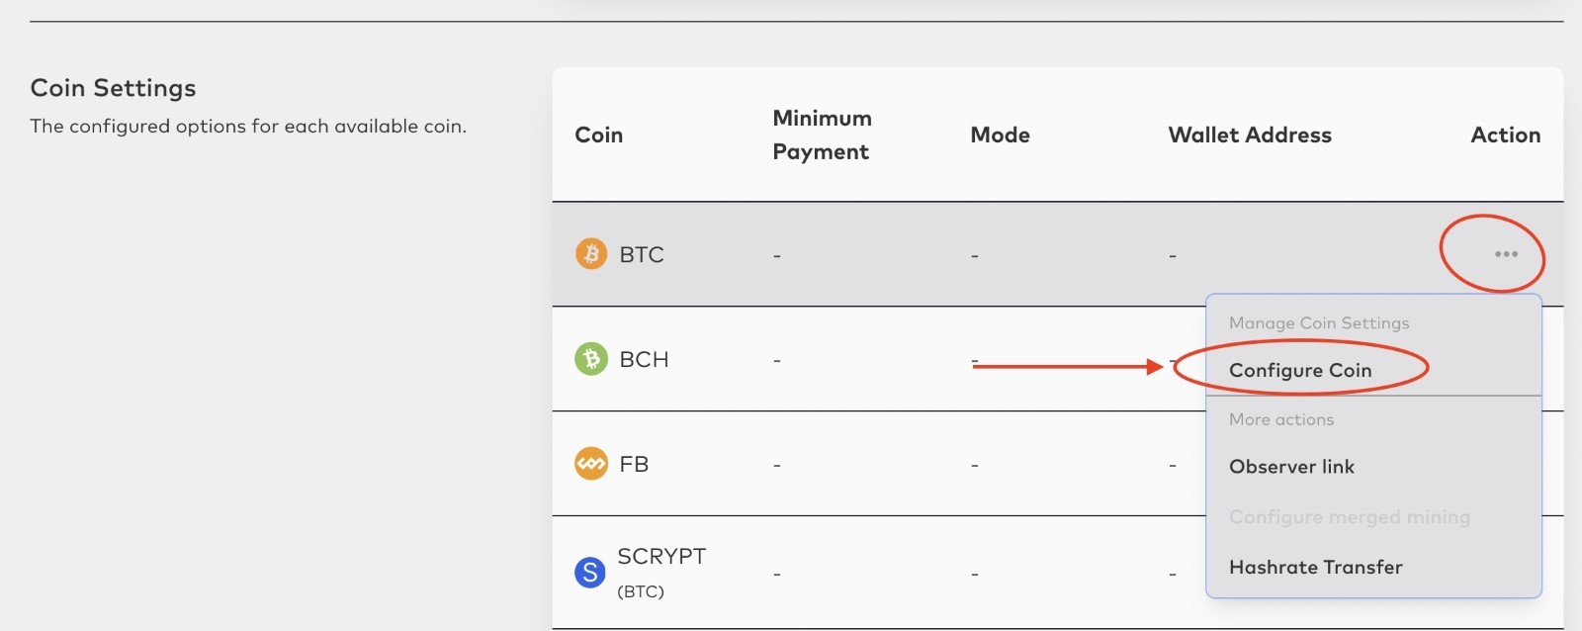Select Observer link in the actions menu
Image resolution: width=1582 pixels, height=631 pixels.
pos(1291,467)
